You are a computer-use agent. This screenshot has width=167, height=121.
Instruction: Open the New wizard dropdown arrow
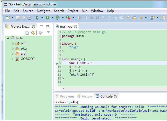point(12,18)
